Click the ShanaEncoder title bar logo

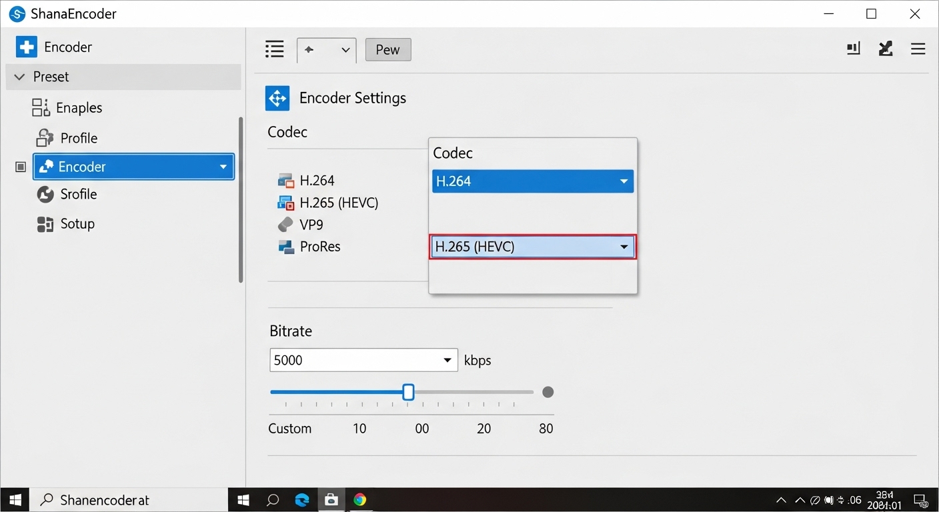[17, 13]
